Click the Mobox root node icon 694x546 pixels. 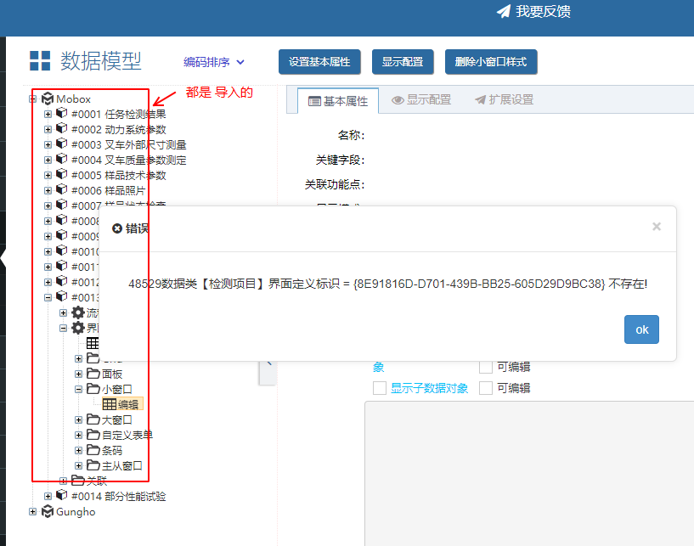tap(48, 99)
